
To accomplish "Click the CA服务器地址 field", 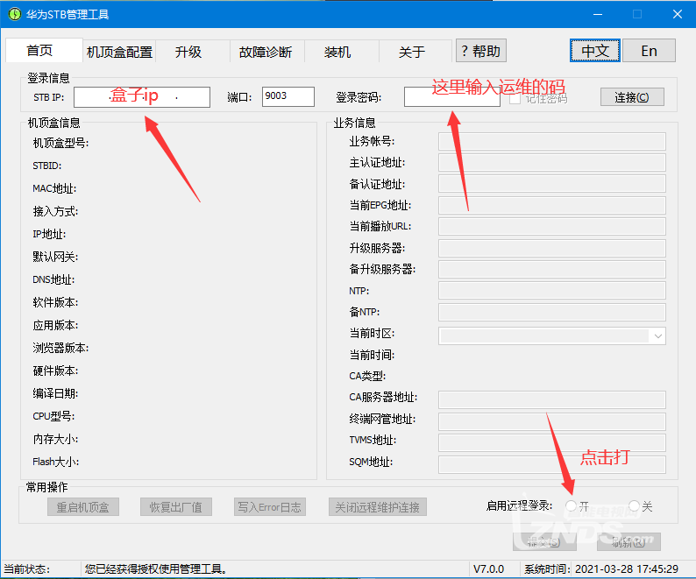I will click(x=551, y=399).
